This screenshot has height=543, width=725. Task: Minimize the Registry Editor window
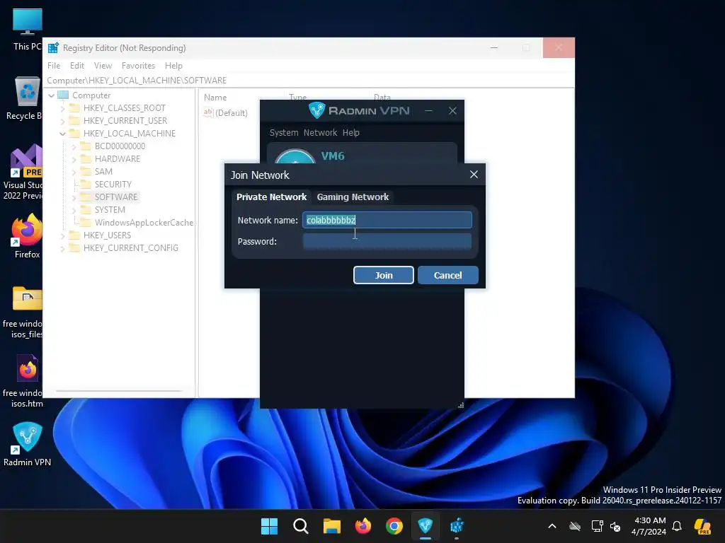pos(494,47)
